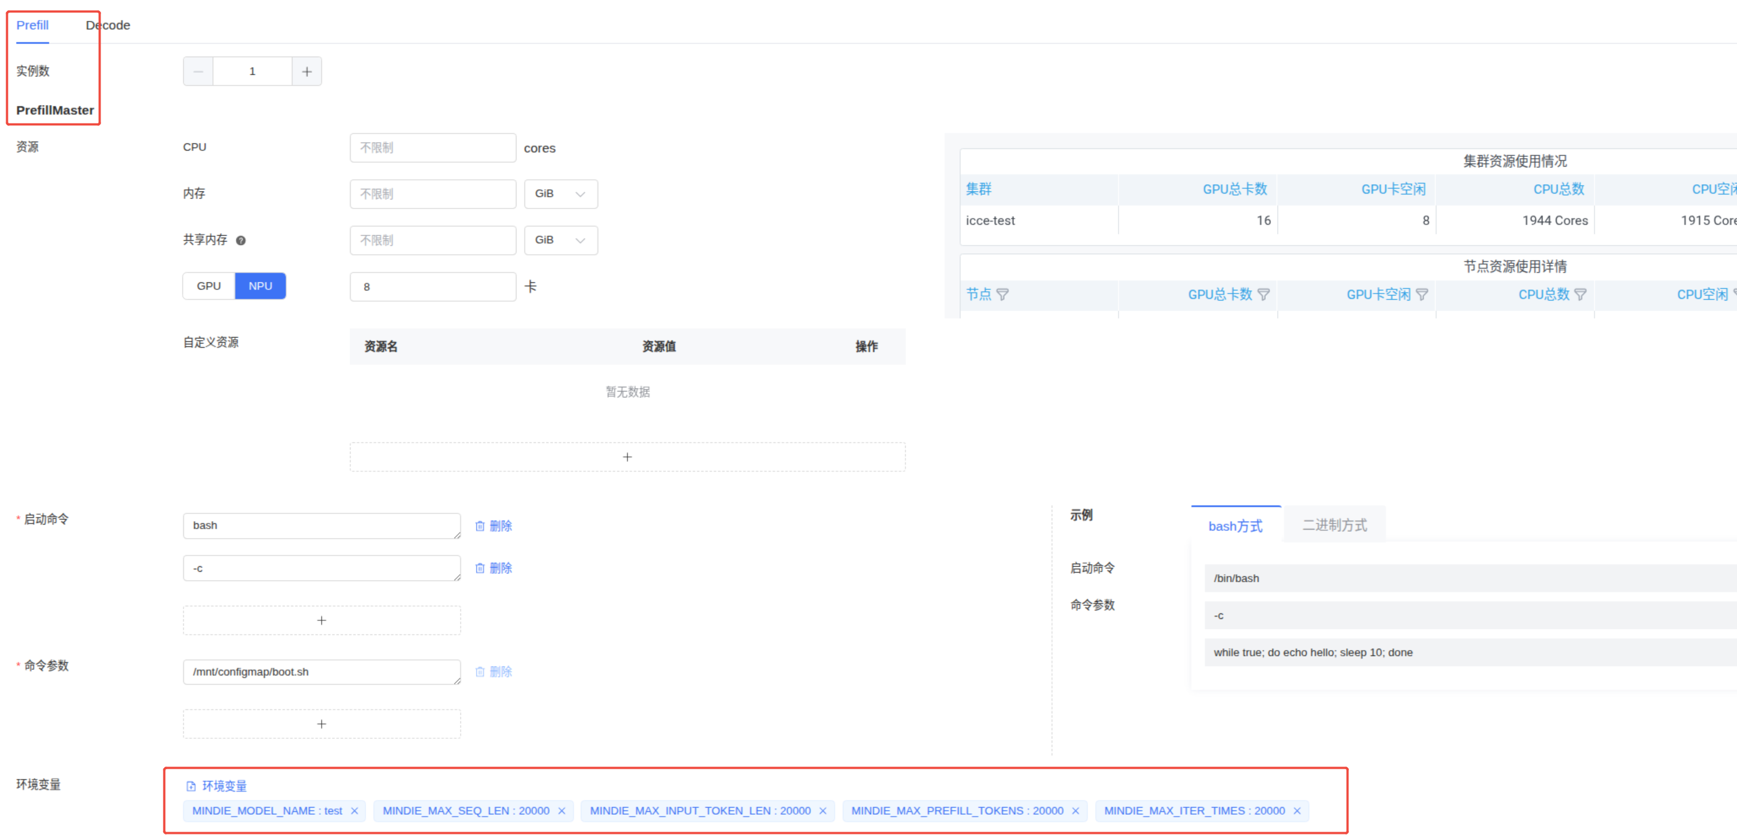The height and width of the screenshot is (835, 1737).
Task: Open the 共享内存 GiB unit dropdown
Action: click(x=560, y=240)
